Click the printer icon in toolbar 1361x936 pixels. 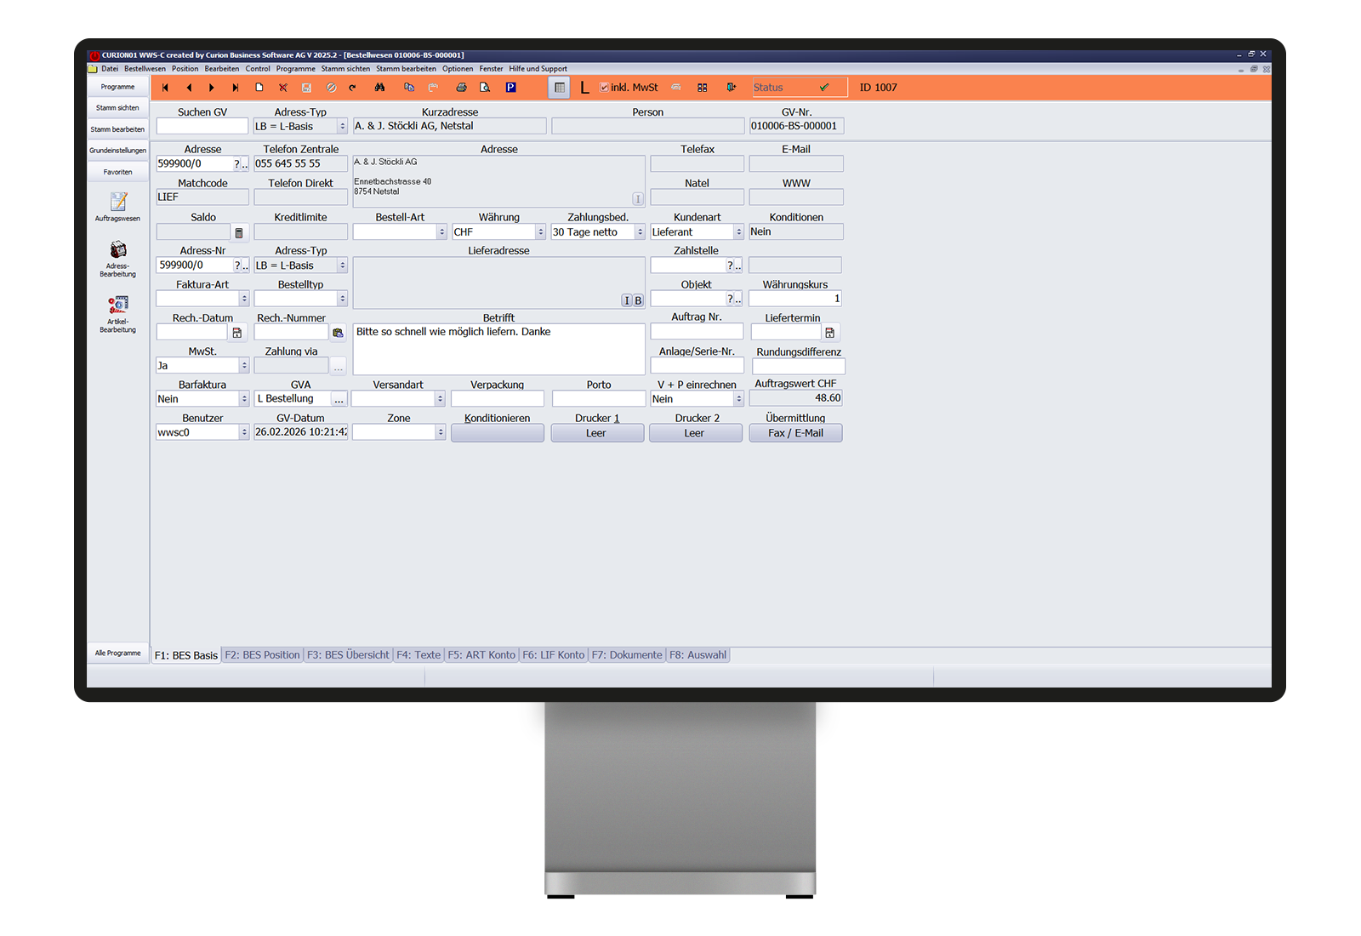(x=461, y=88)
